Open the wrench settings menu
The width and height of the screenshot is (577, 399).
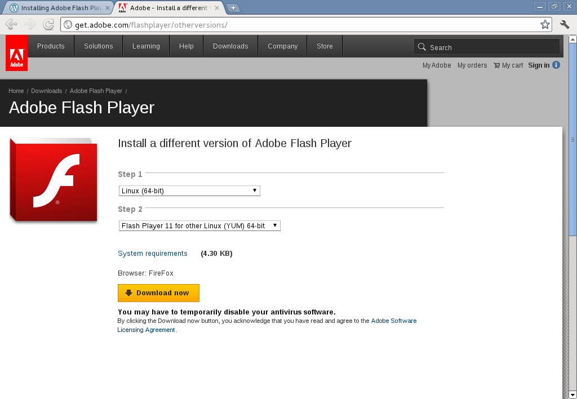coord(565,25)
